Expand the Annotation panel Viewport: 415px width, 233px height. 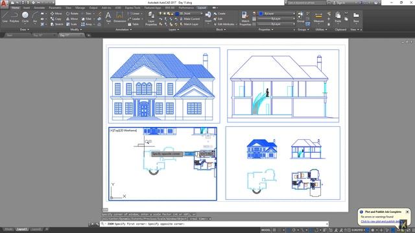coord(123,30)
